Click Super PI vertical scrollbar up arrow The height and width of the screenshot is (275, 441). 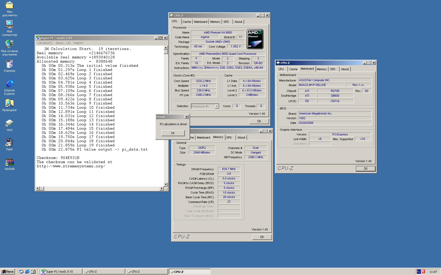[x=166, y=48]
